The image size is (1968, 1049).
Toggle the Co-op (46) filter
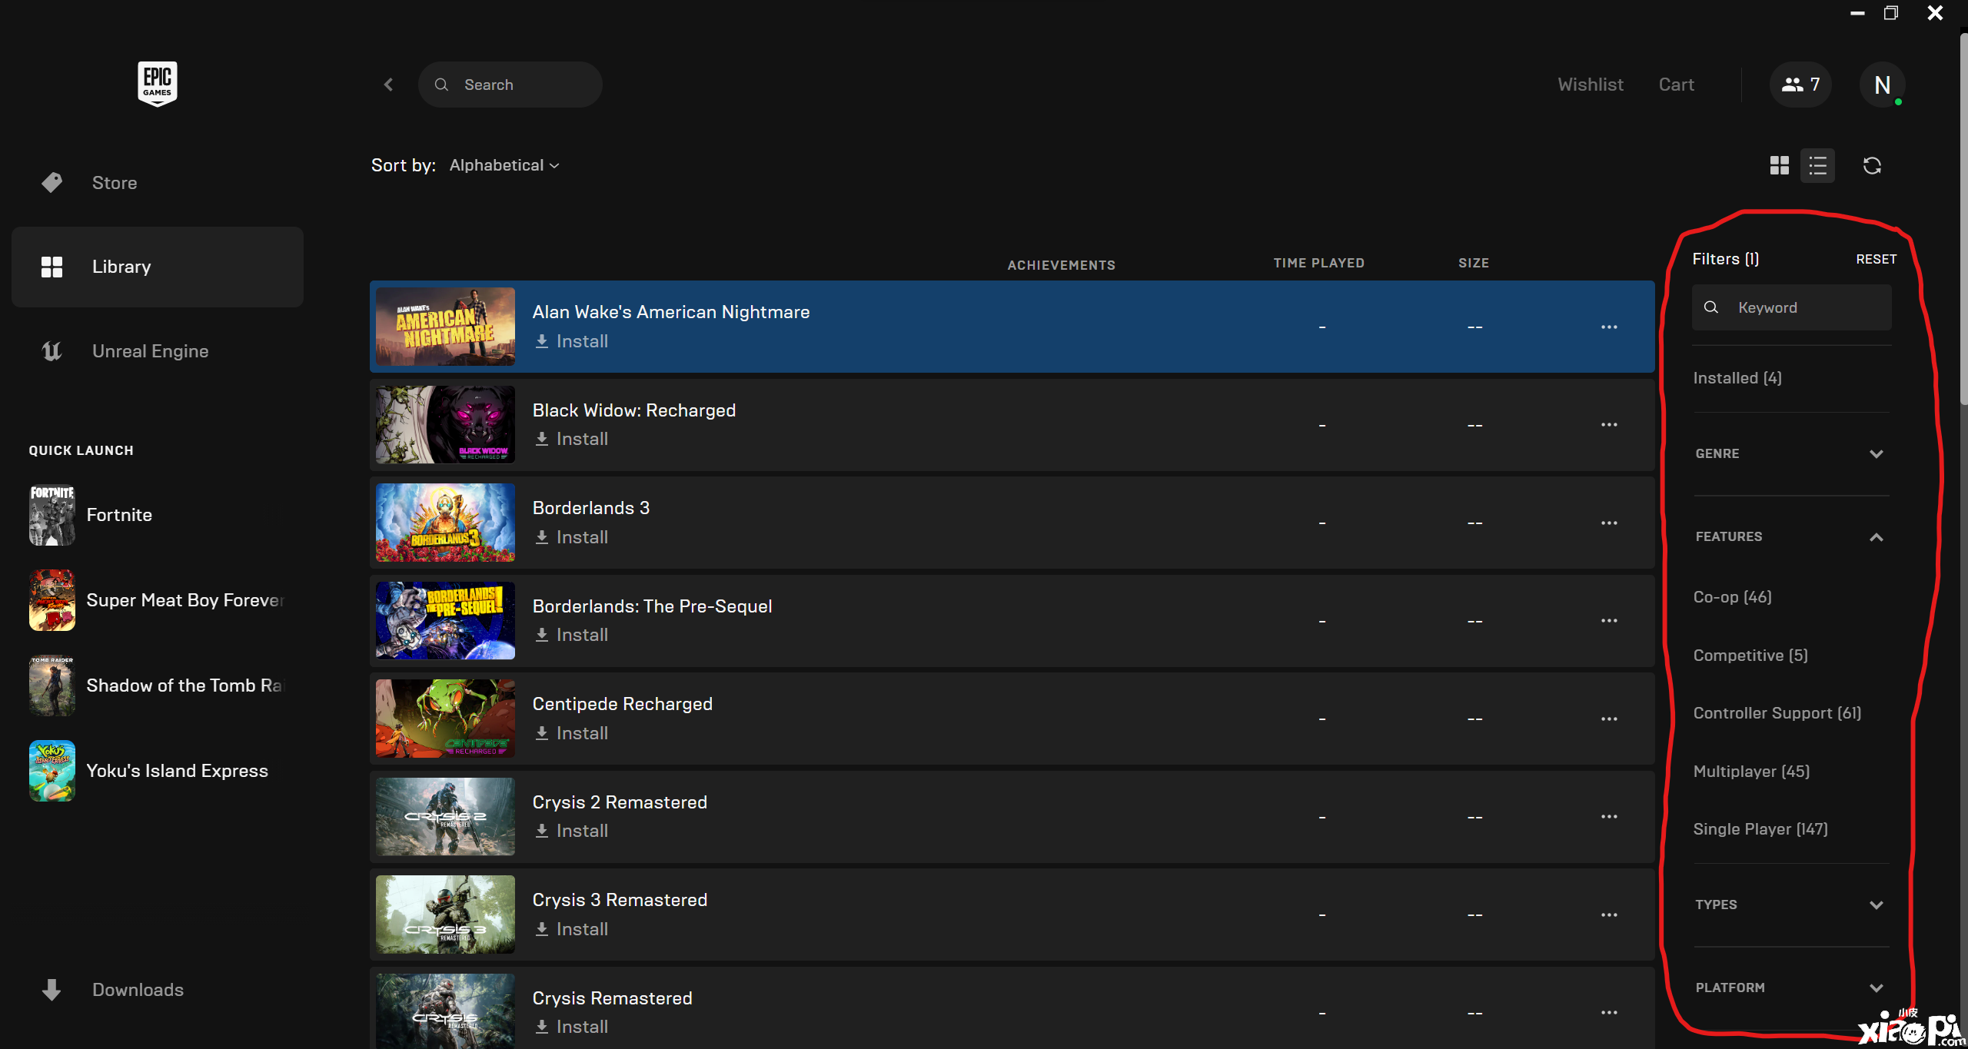1732,597
